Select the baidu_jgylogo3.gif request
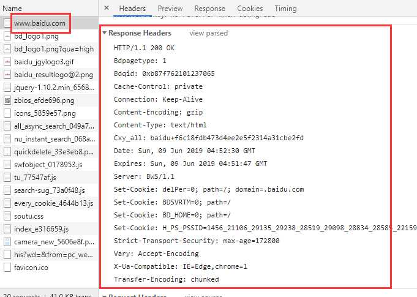Image resolution: width=417 pixels, height=297 pixels. [x=44, y=62]
